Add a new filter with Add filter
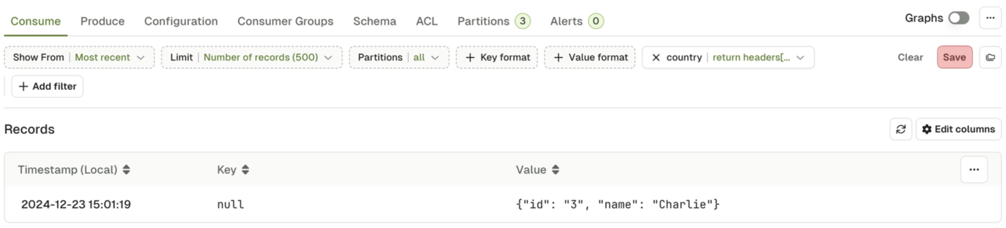This screenshot has width=1006, height=228. pos(47,86)
